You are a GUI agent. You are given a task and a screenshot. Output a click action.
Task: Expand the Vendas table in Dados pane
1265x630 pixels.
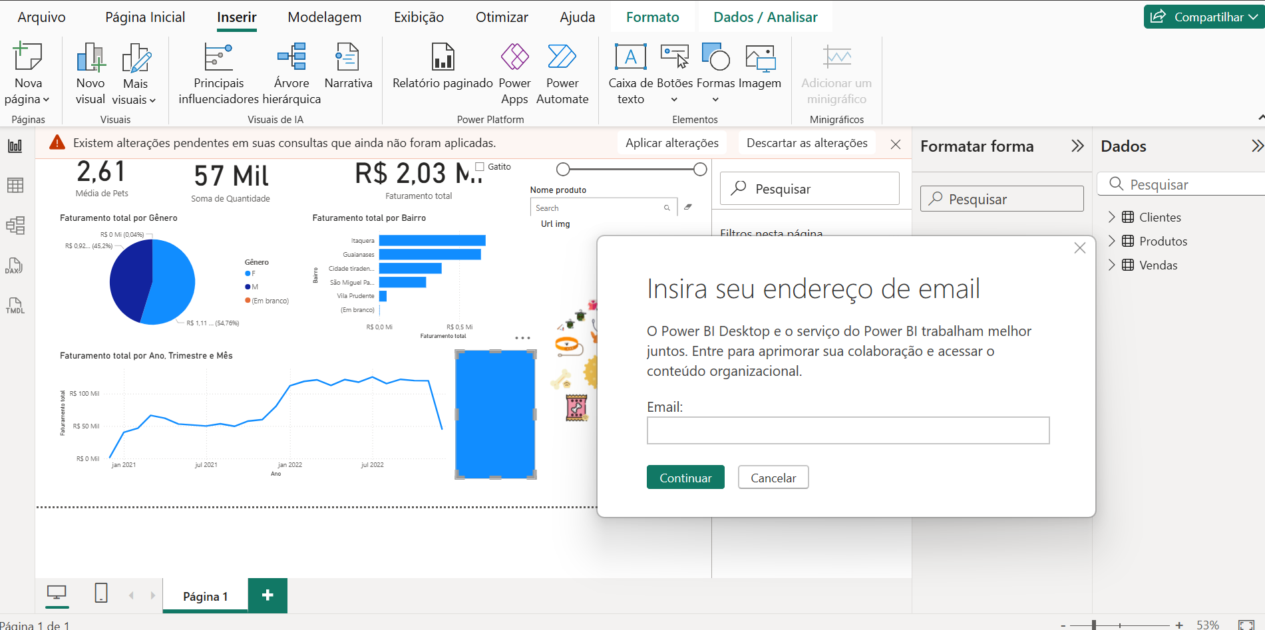click(1112, 265)
